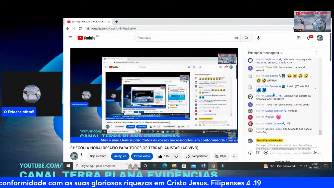
Task: Open Task View on taskbar
Action: [x=155, y=166]
